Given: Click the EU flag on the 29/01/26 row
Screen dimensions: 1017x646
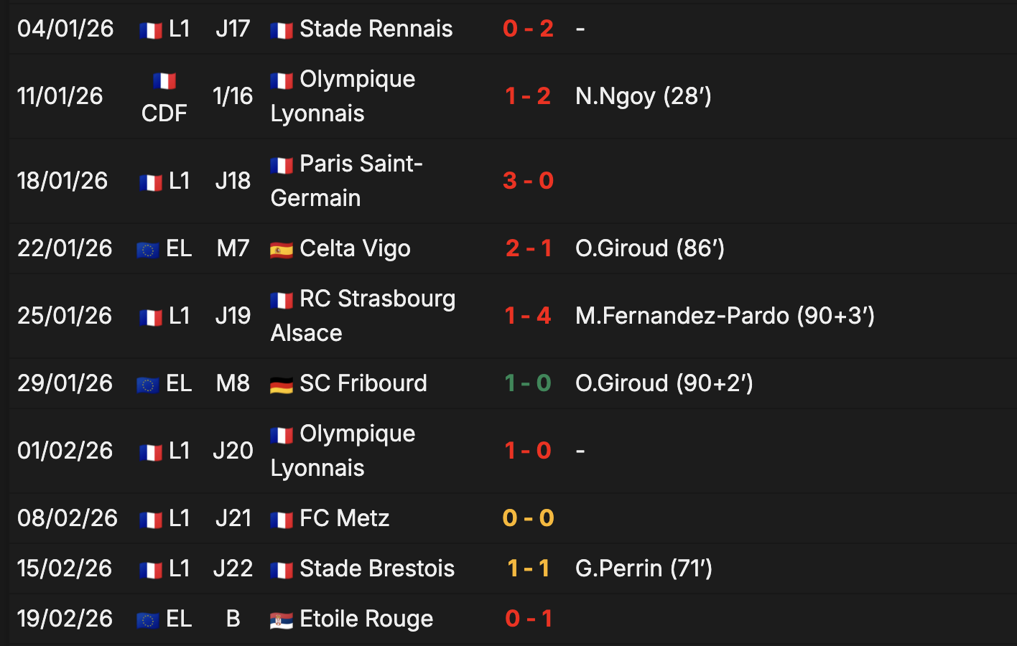Looking at the screenshot, I should 148,385.
